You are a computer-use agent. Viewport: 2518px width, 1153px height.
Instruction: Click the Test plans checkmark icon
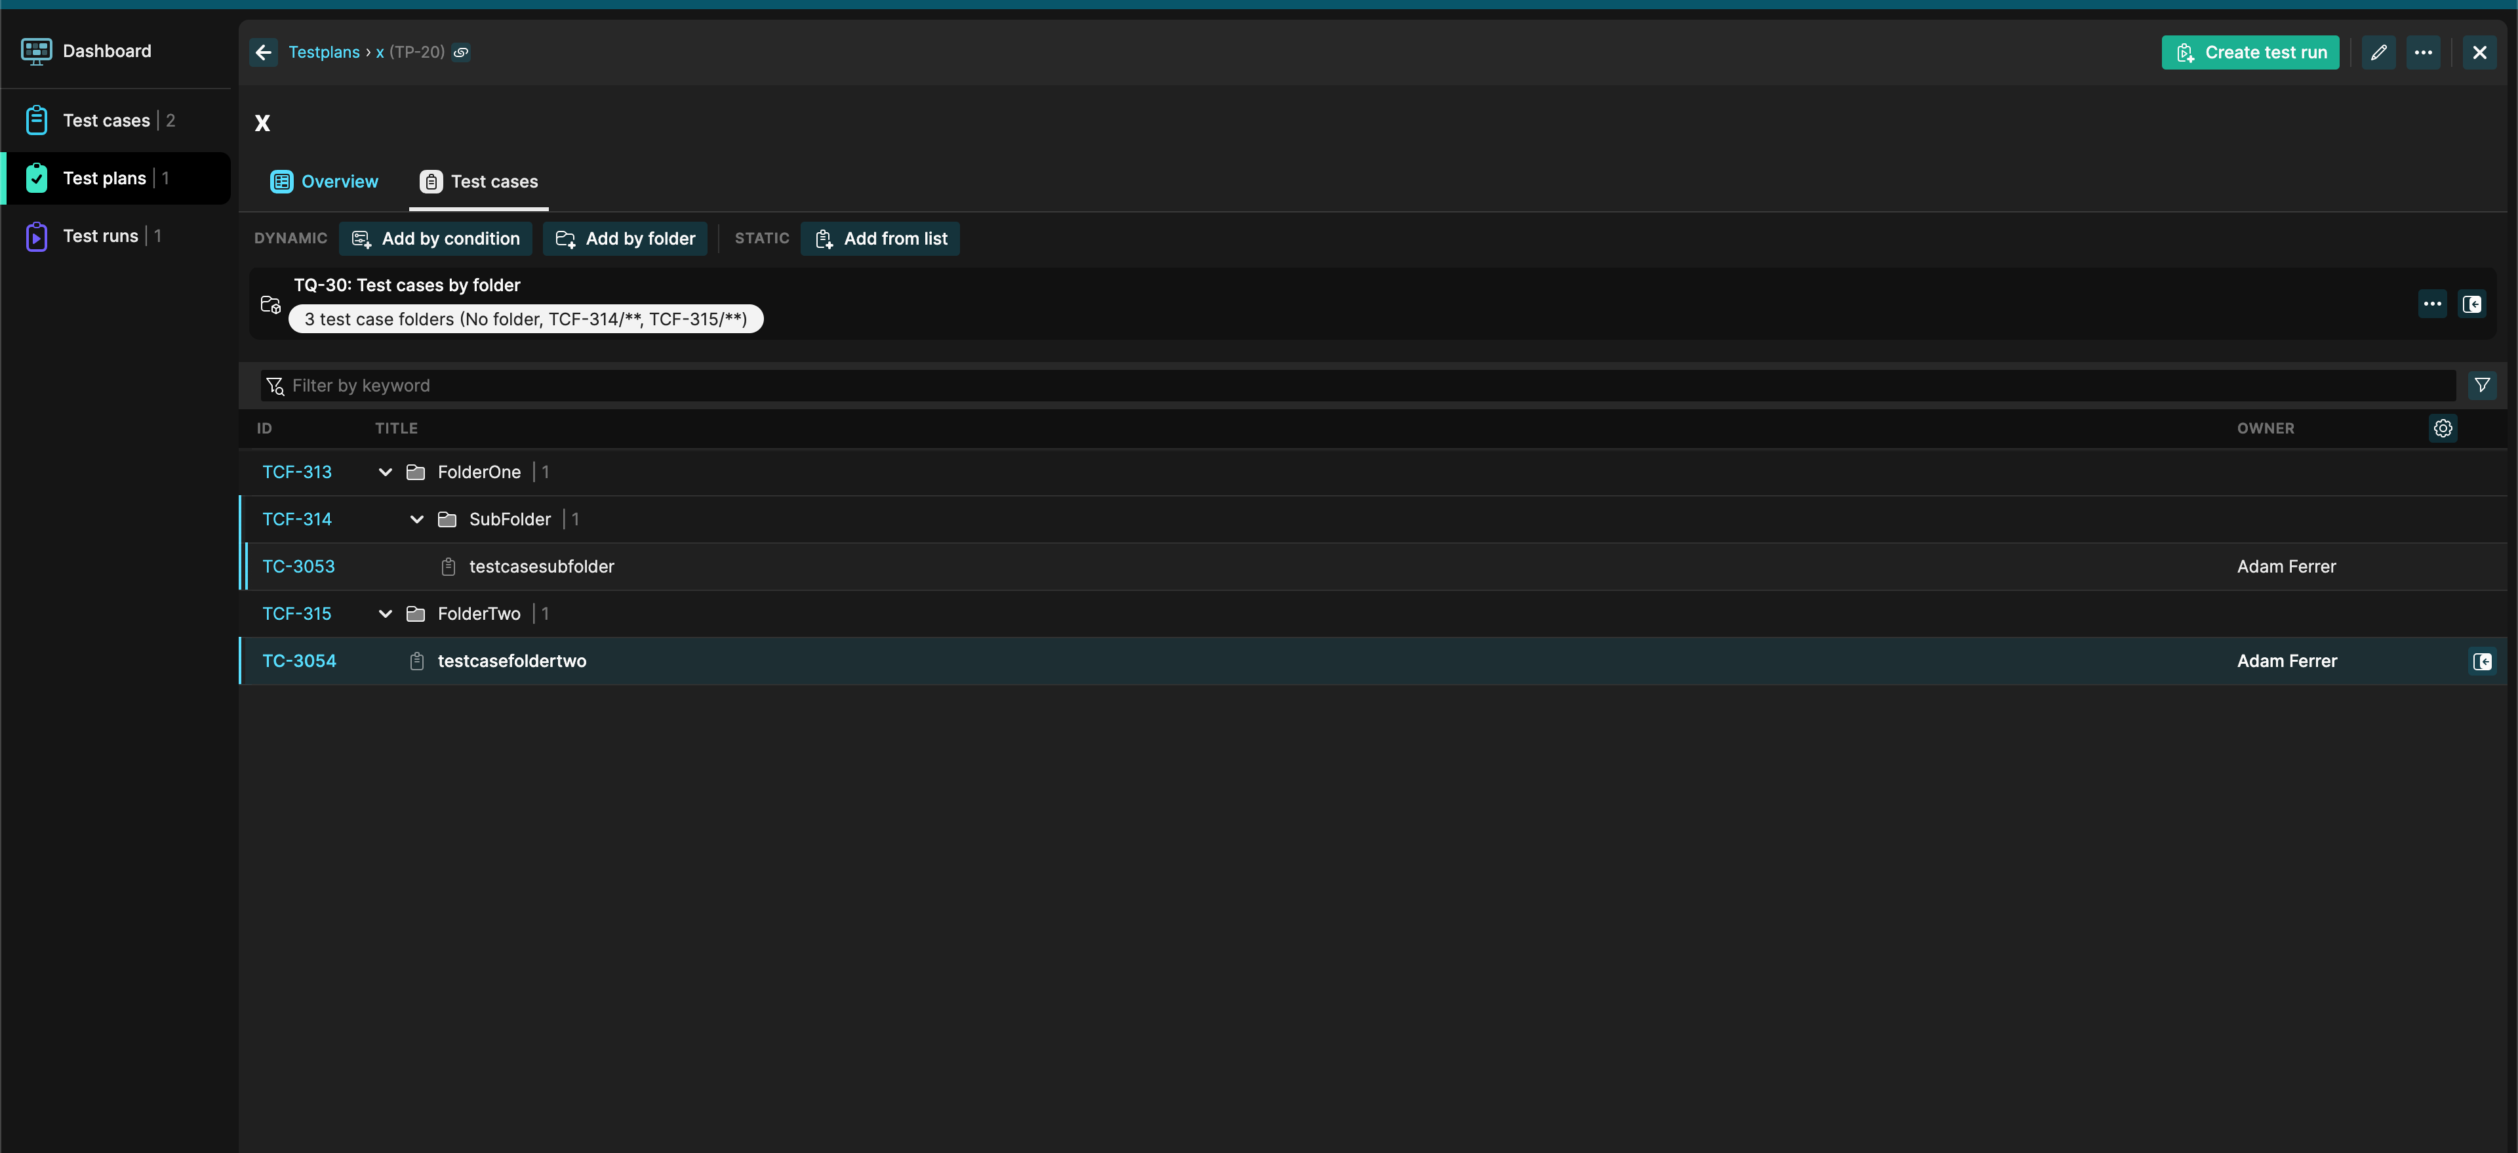[x=36, y=178]
